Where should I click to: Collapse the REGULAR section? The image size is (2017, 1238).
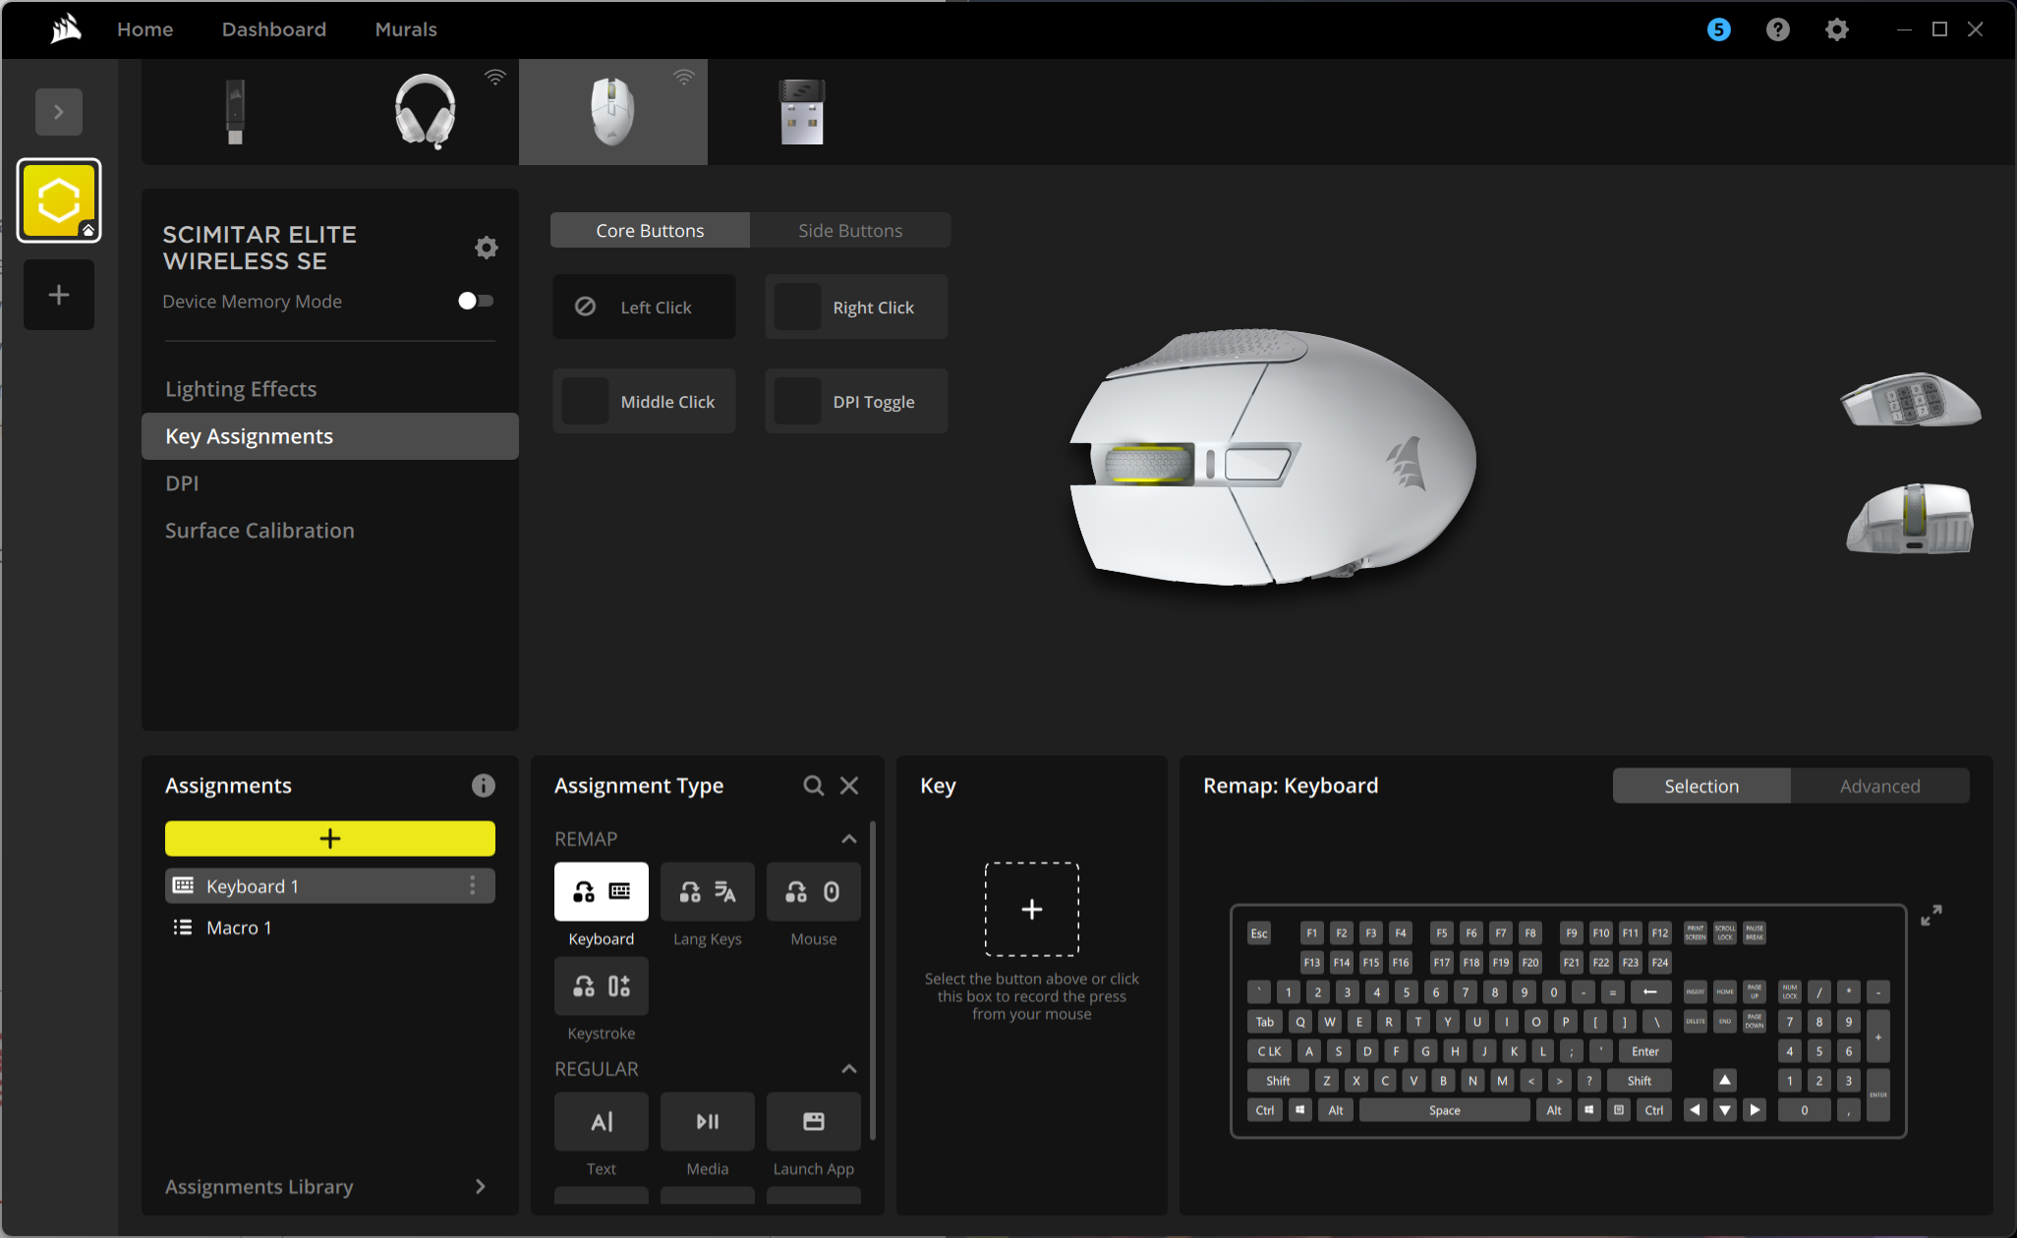pyautogui.click(x=848, y=1069)
